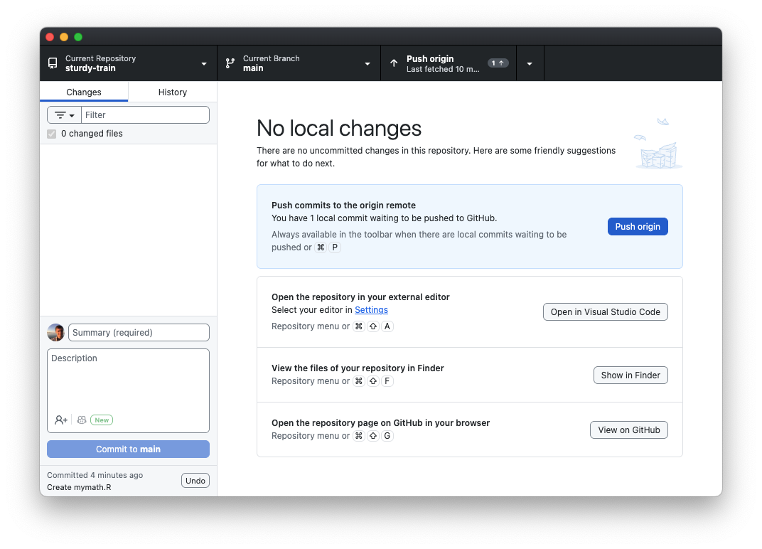This screenshot has height=549, width=762.
Task: Click the View on GitHub button
Action: (x=629, y=430)
